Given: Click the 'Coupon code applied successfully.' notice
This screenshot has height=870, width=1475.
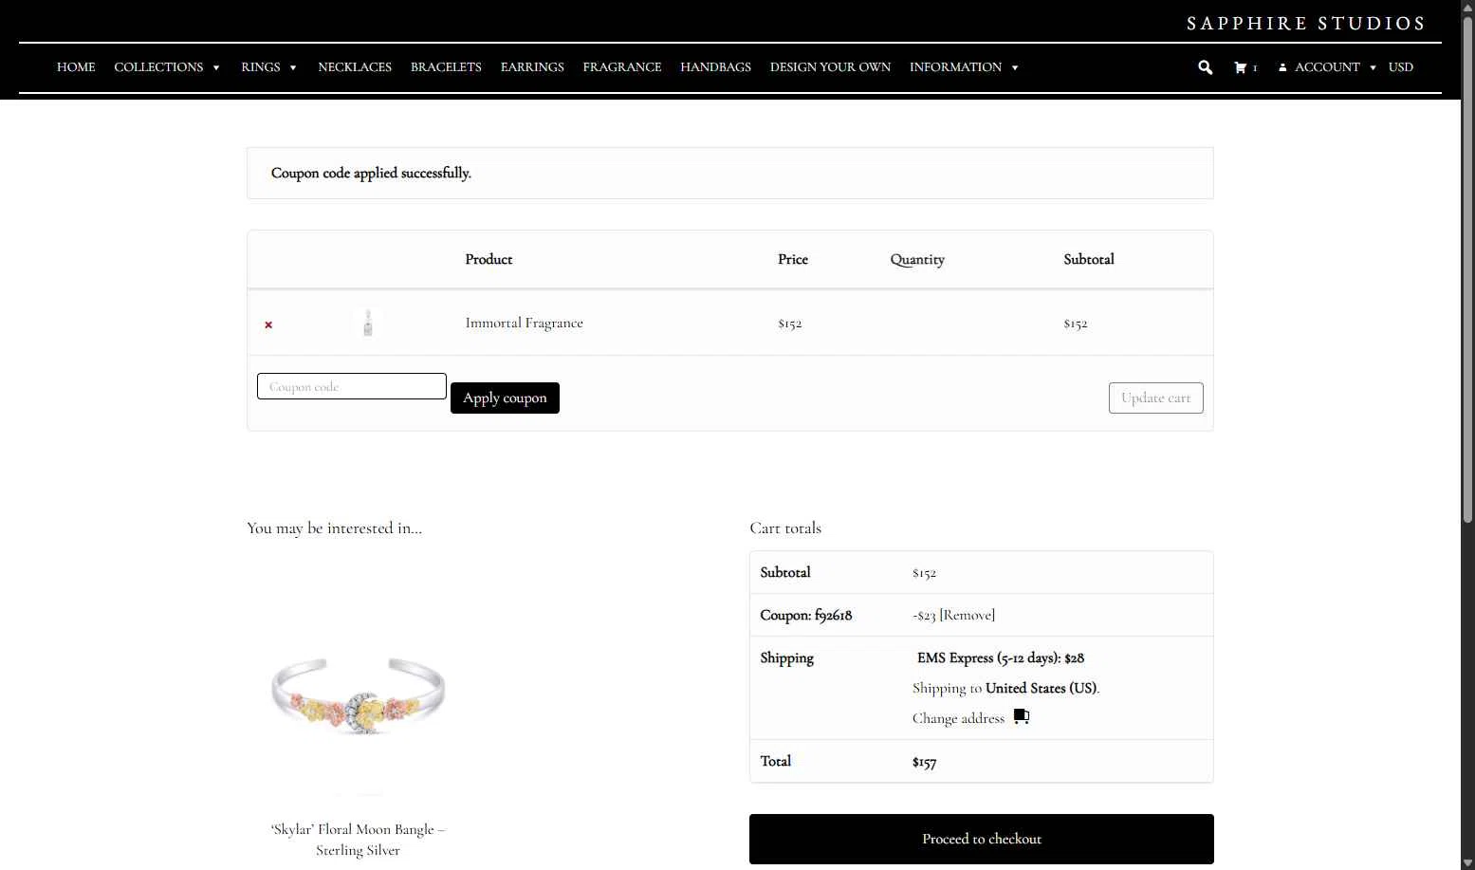Looking at the screenshot, I should 730,173.
